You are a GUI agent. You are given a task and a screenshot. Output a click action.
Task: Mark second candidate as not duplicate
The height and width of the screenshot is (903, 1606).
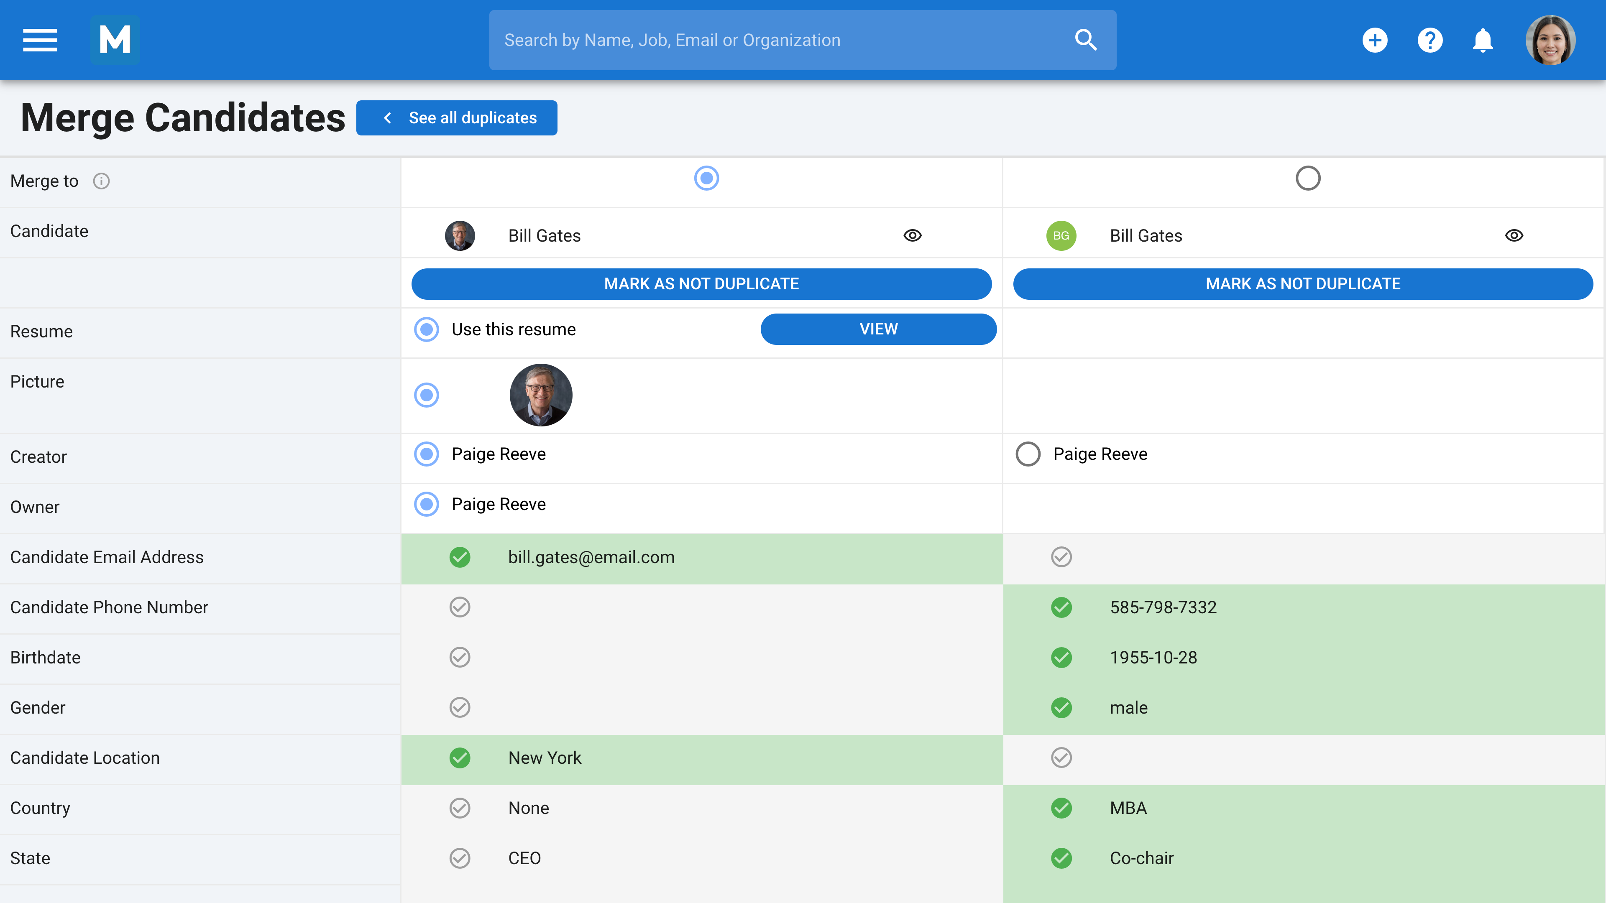[x=1302, y=283]
